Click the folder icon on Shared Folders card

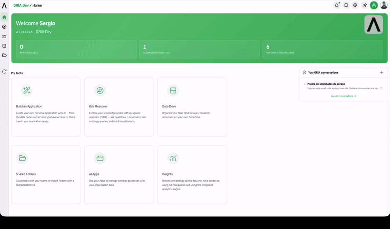(22, 158)
